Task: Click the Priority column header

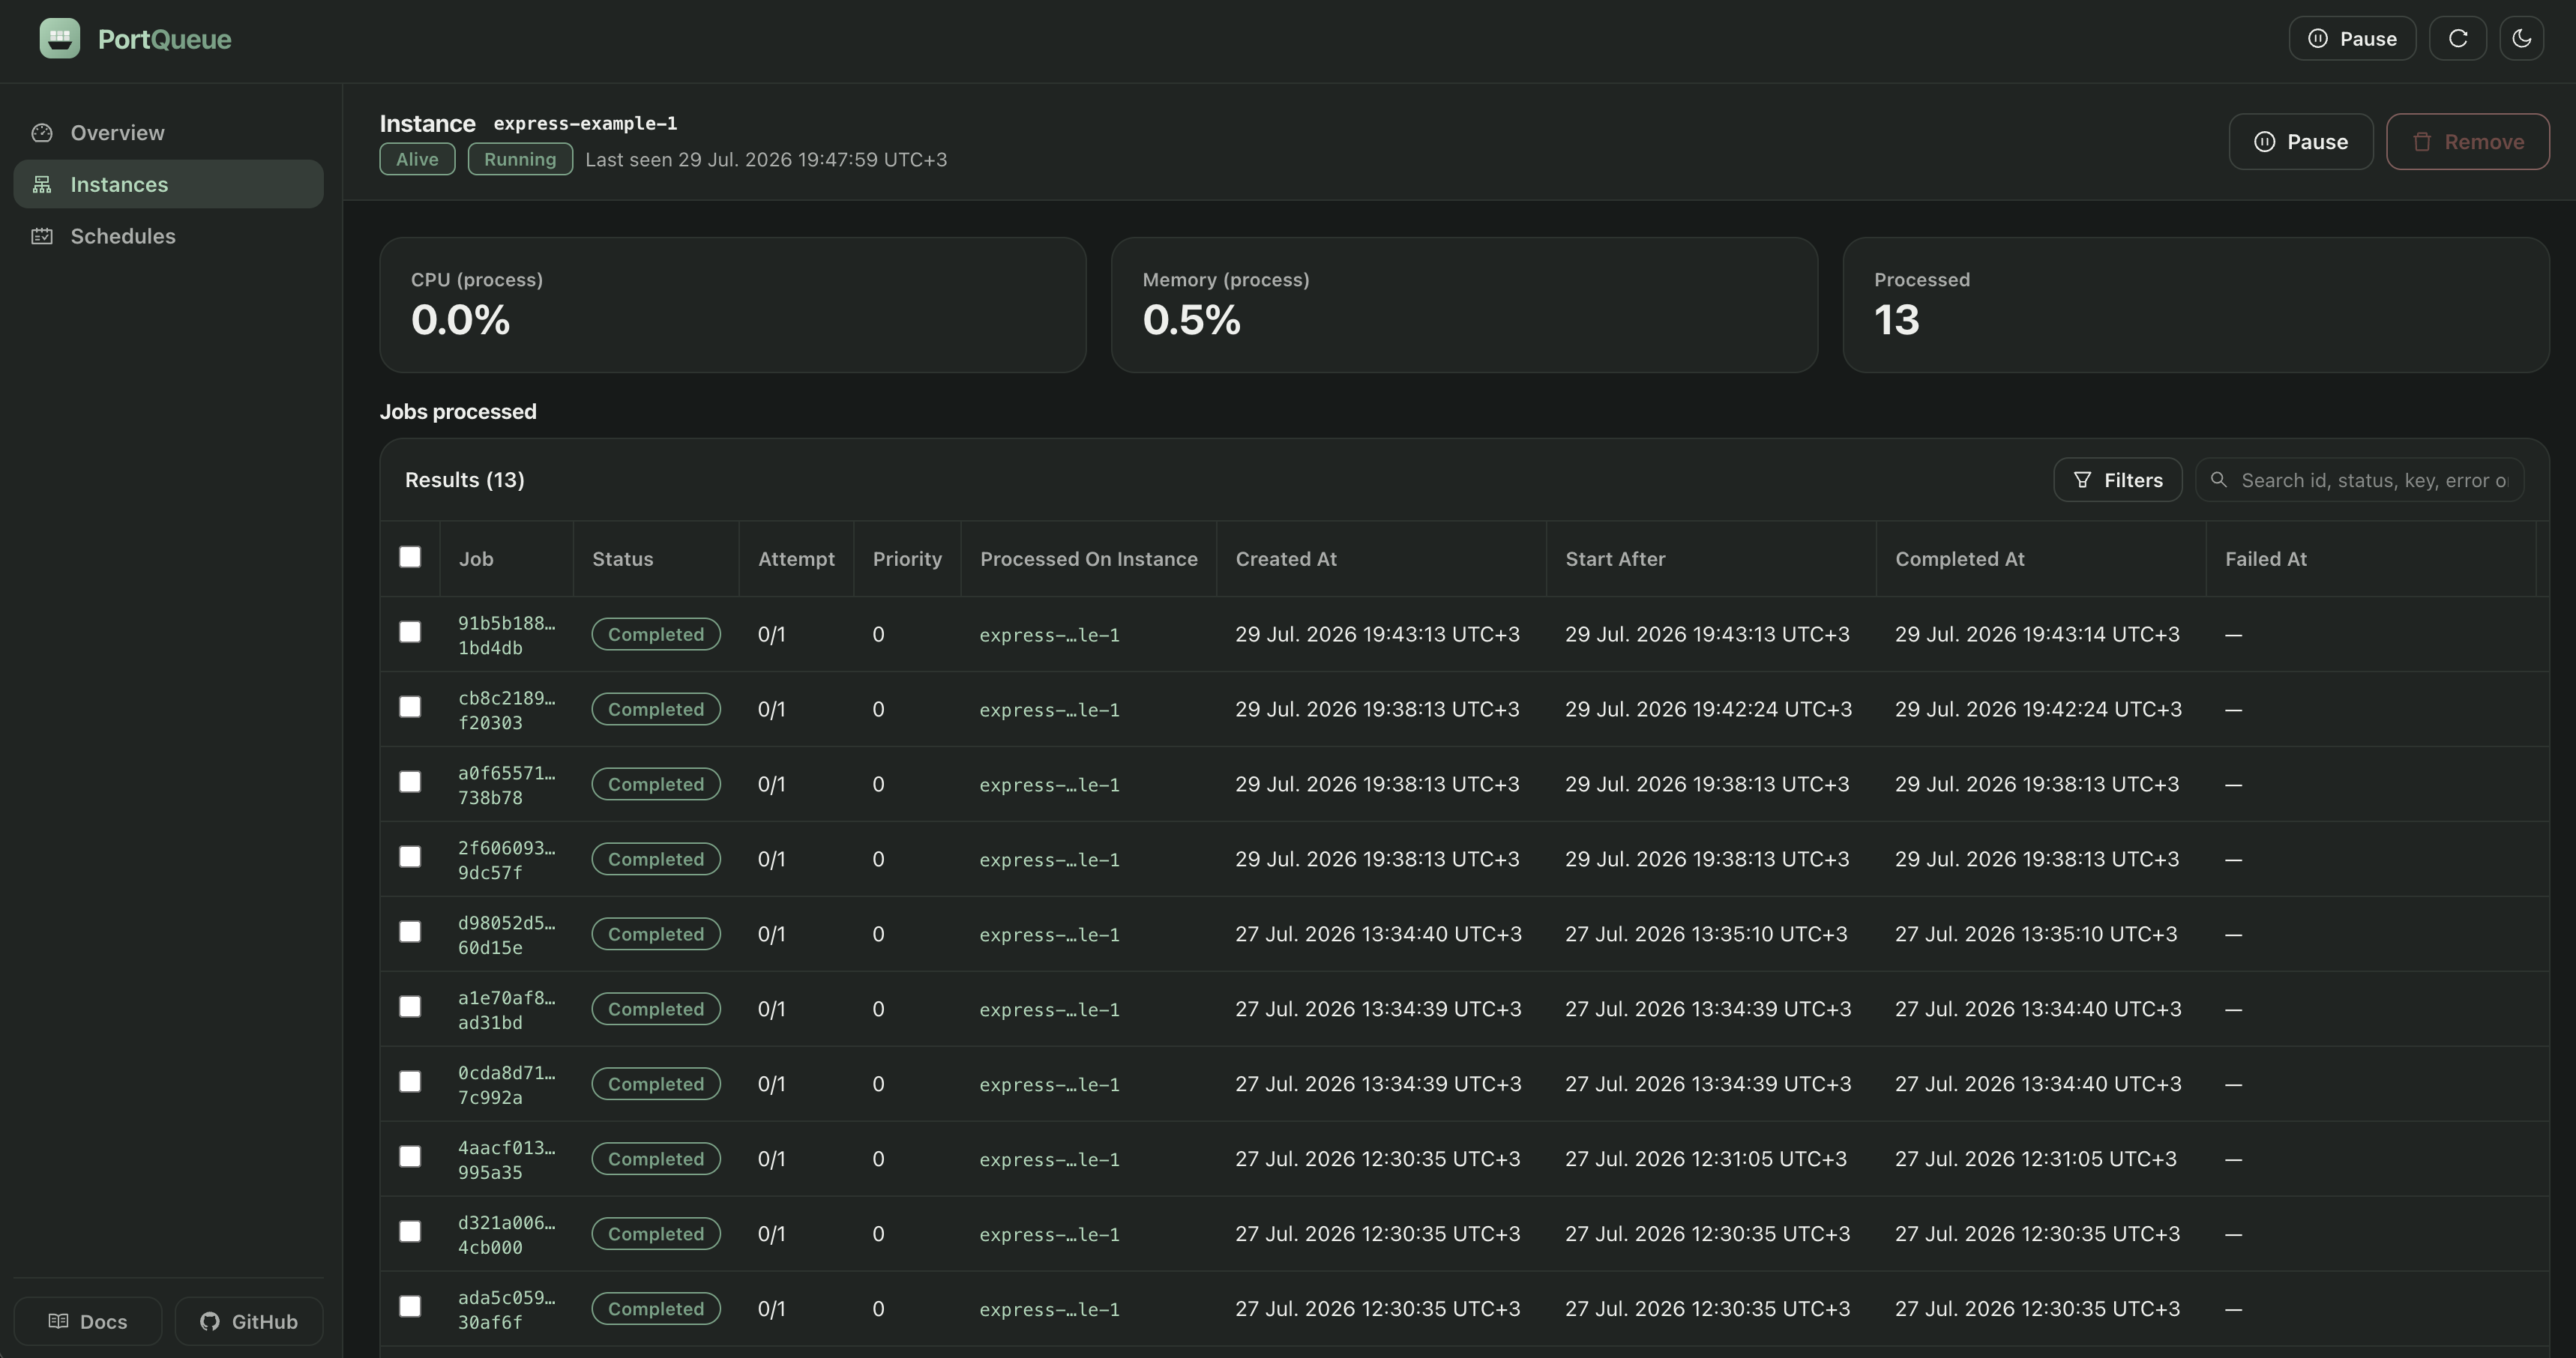Action: [x=907, y=559]
